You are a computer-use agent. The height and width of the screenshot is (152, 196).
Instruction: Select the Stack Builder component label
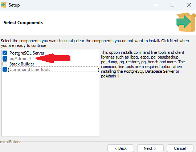pos(22,64)
